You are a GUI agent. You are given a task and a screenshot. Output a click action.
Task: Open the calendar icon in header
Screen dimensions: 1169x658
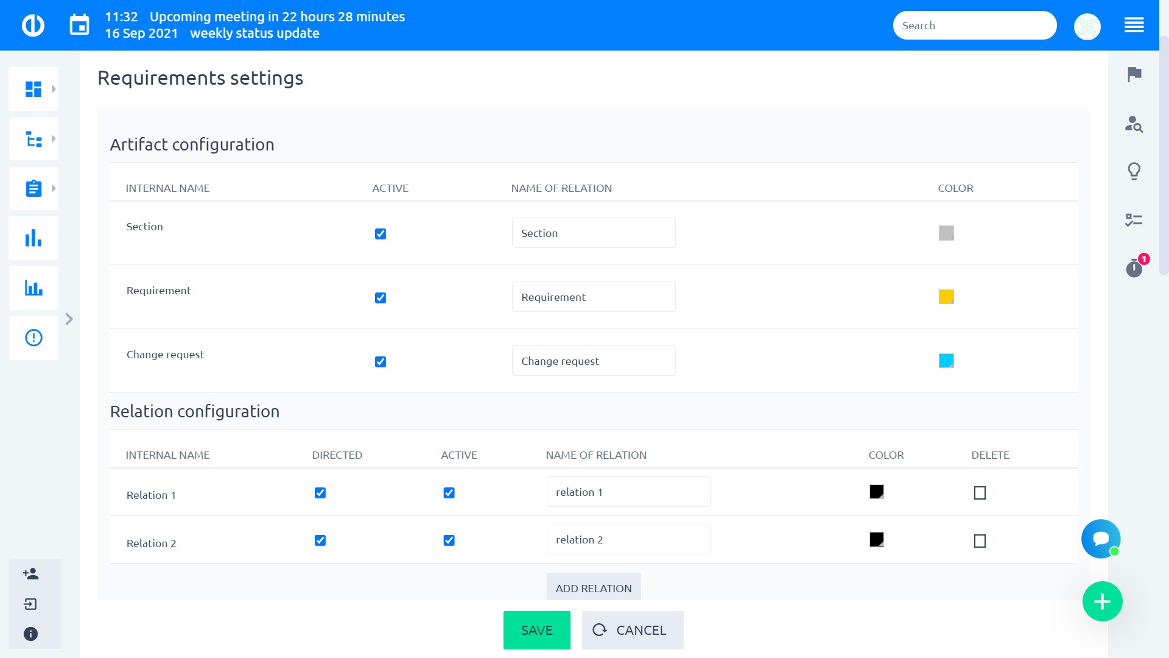79,26
